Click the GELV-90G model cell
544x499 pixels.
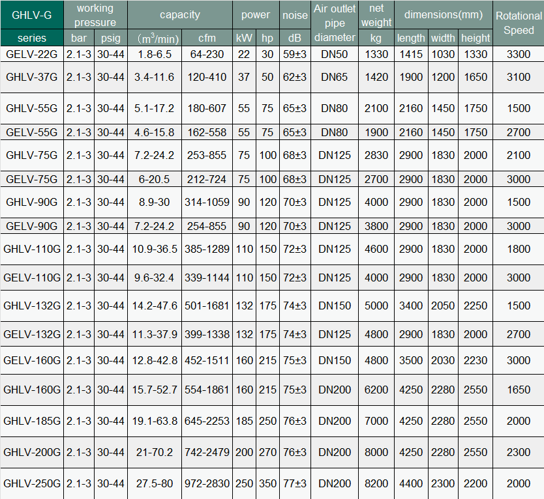click(31, 226)
